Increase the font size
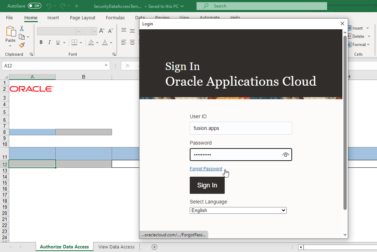The height and width of the screenshot is (252, 377). [x=102, y=31]
